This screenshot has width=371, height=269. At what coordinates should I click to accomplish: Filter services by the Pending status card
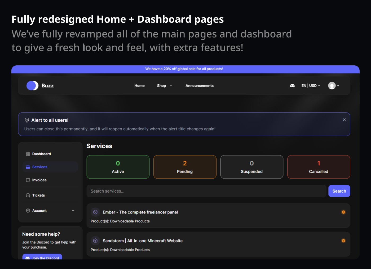pos(185,167)
